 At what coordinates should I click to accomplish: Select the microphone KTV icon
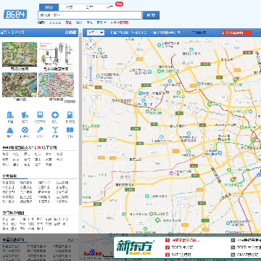click(40, 130)
